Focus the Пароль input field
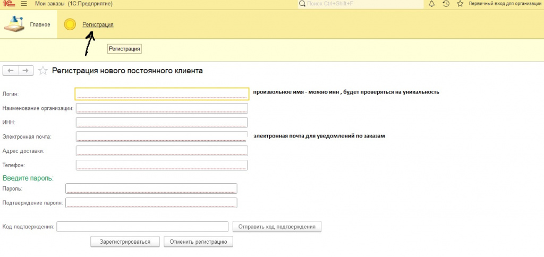 [x=151, y=189]
